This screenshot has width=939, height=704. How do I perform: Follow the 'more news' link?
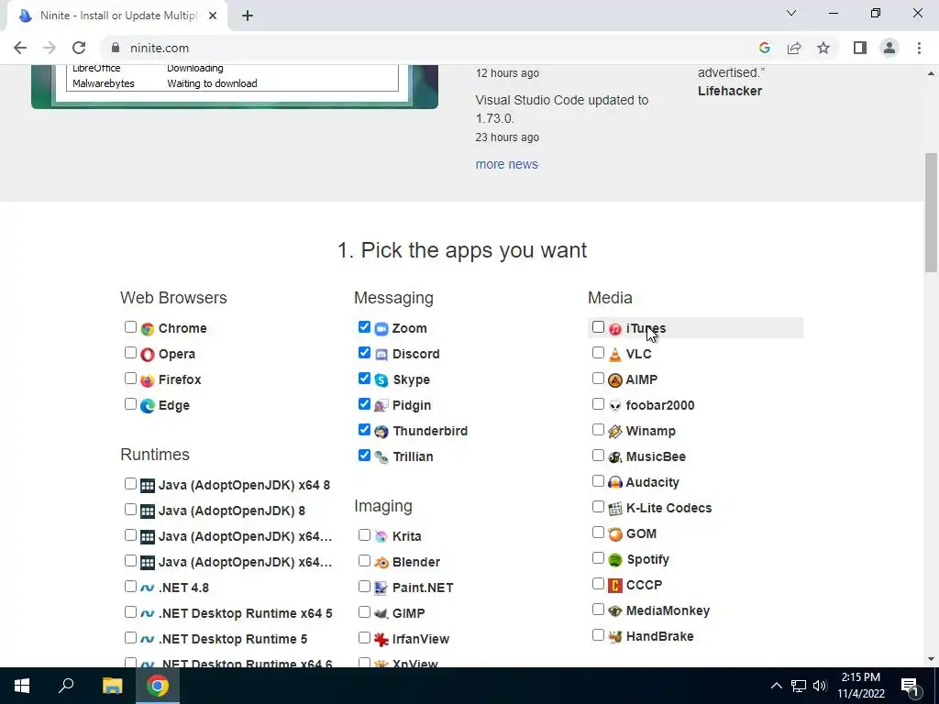click(x=506, y=164)
